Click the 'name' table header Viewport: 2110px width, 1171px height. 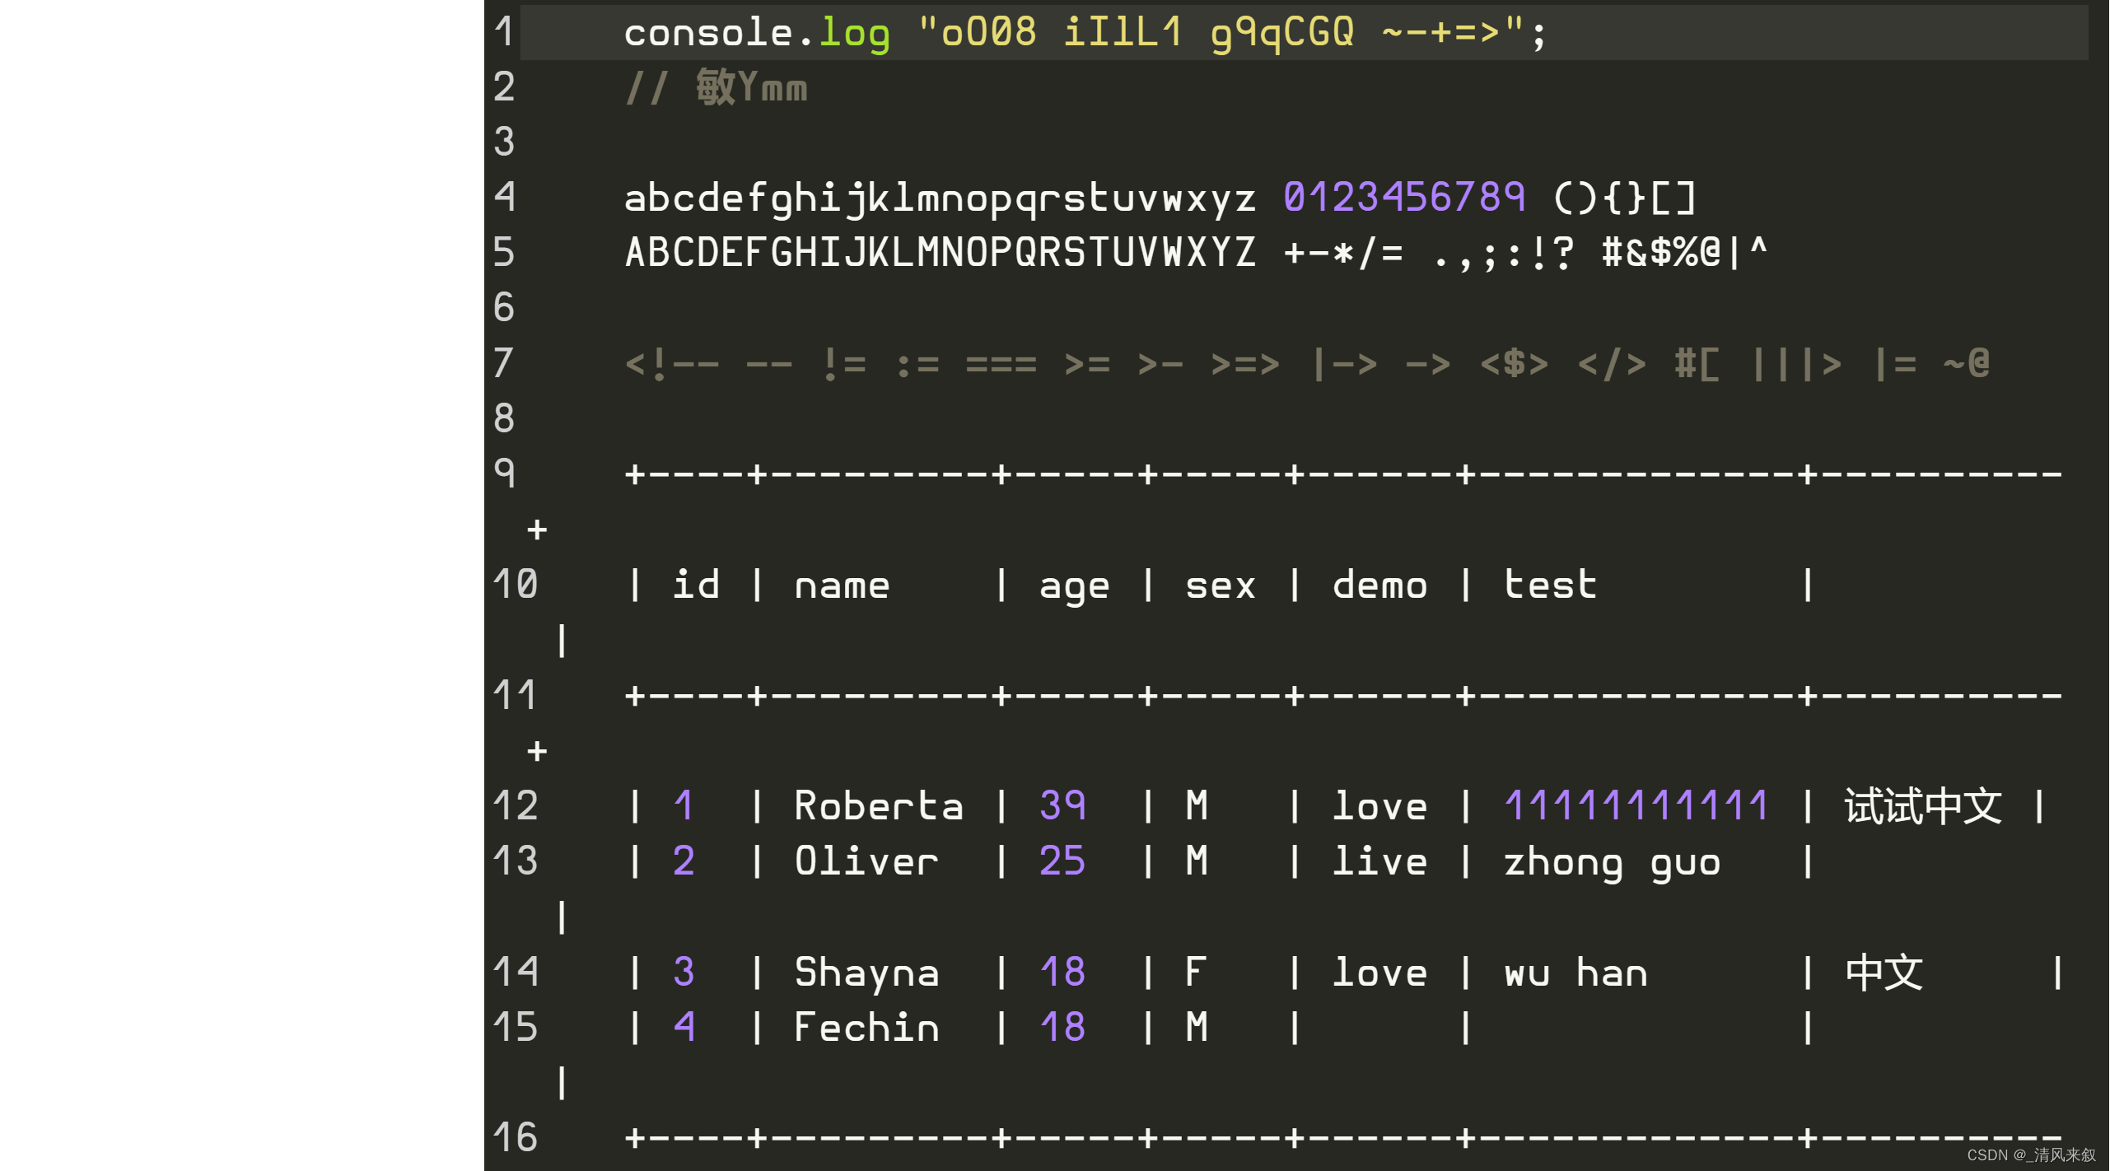[842, 586]
